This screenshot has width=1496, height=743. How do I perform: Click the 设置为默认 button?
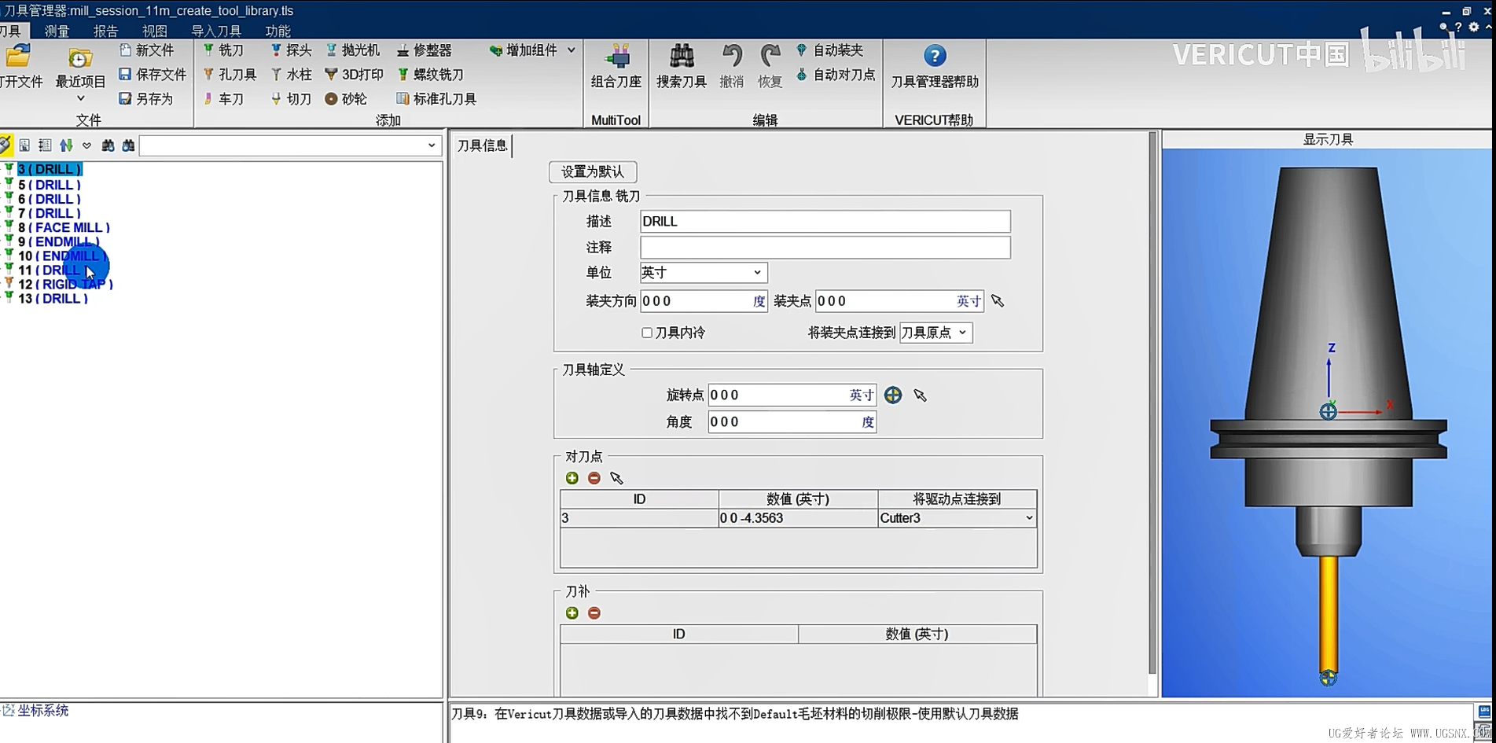(x=593, y=172)
